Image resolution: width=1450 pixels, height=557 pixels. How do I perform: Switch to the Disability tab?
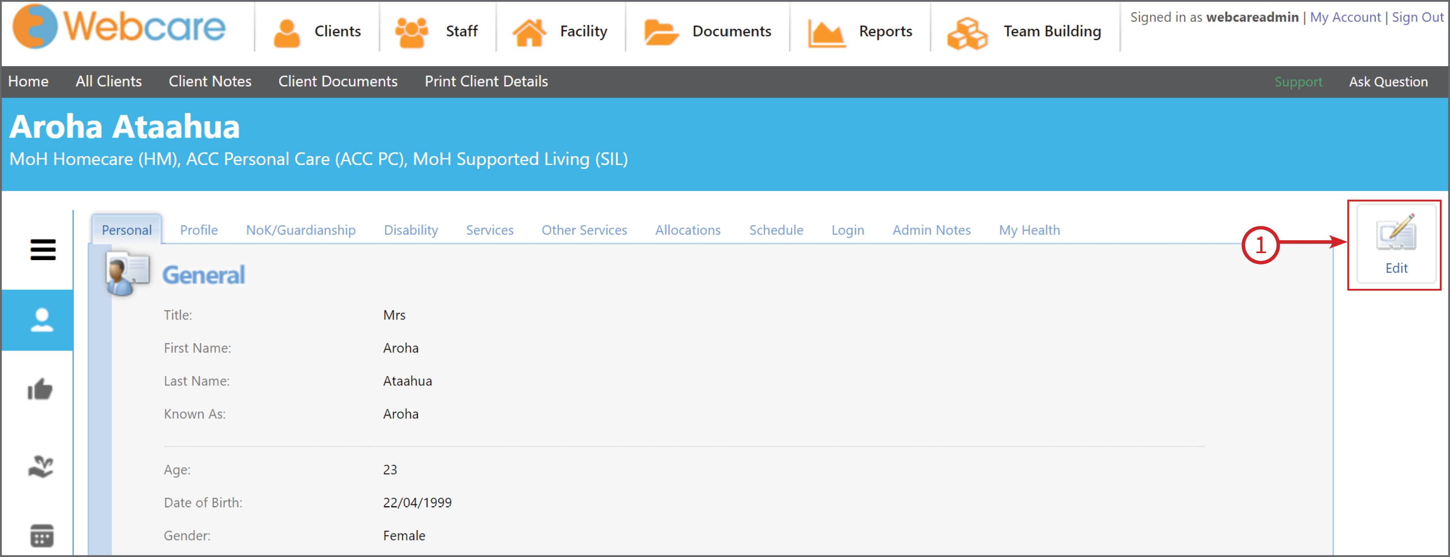pyautogui.click(x=411, y=230)
